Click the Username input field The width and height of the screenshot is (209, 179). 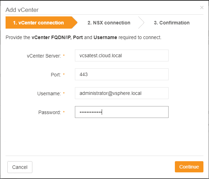click(122, 93)
